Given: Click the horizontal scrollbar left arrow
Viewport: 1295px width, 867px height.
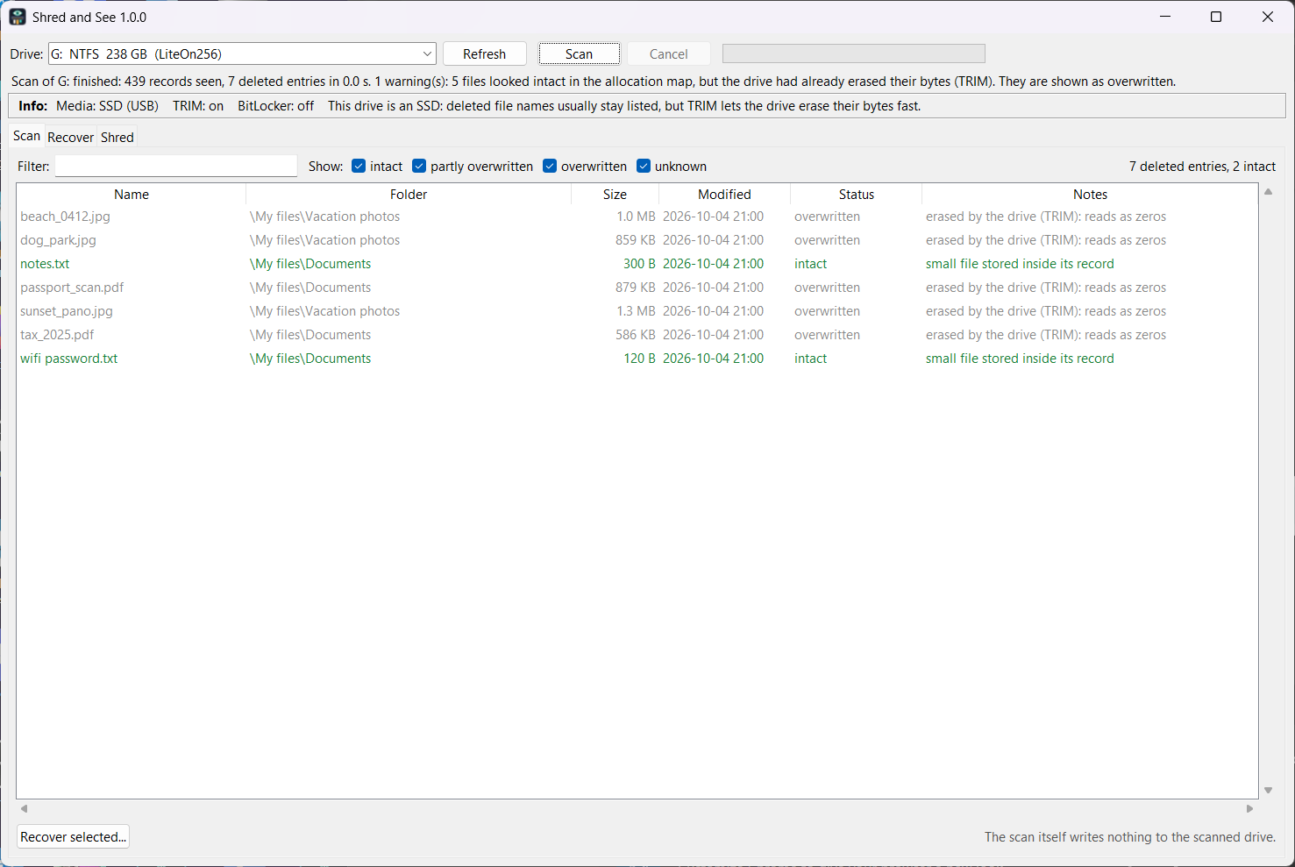Looking at the screenshot, I should tap(25, 808).
